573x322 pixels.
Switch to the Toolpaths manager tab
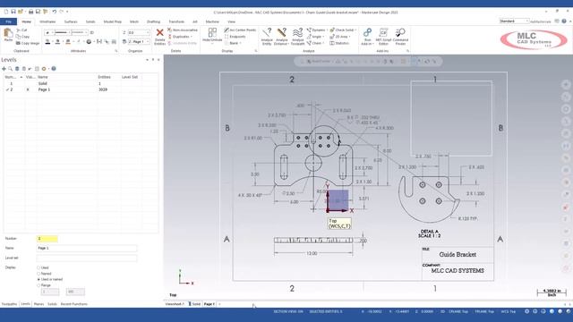click(9, 304)
